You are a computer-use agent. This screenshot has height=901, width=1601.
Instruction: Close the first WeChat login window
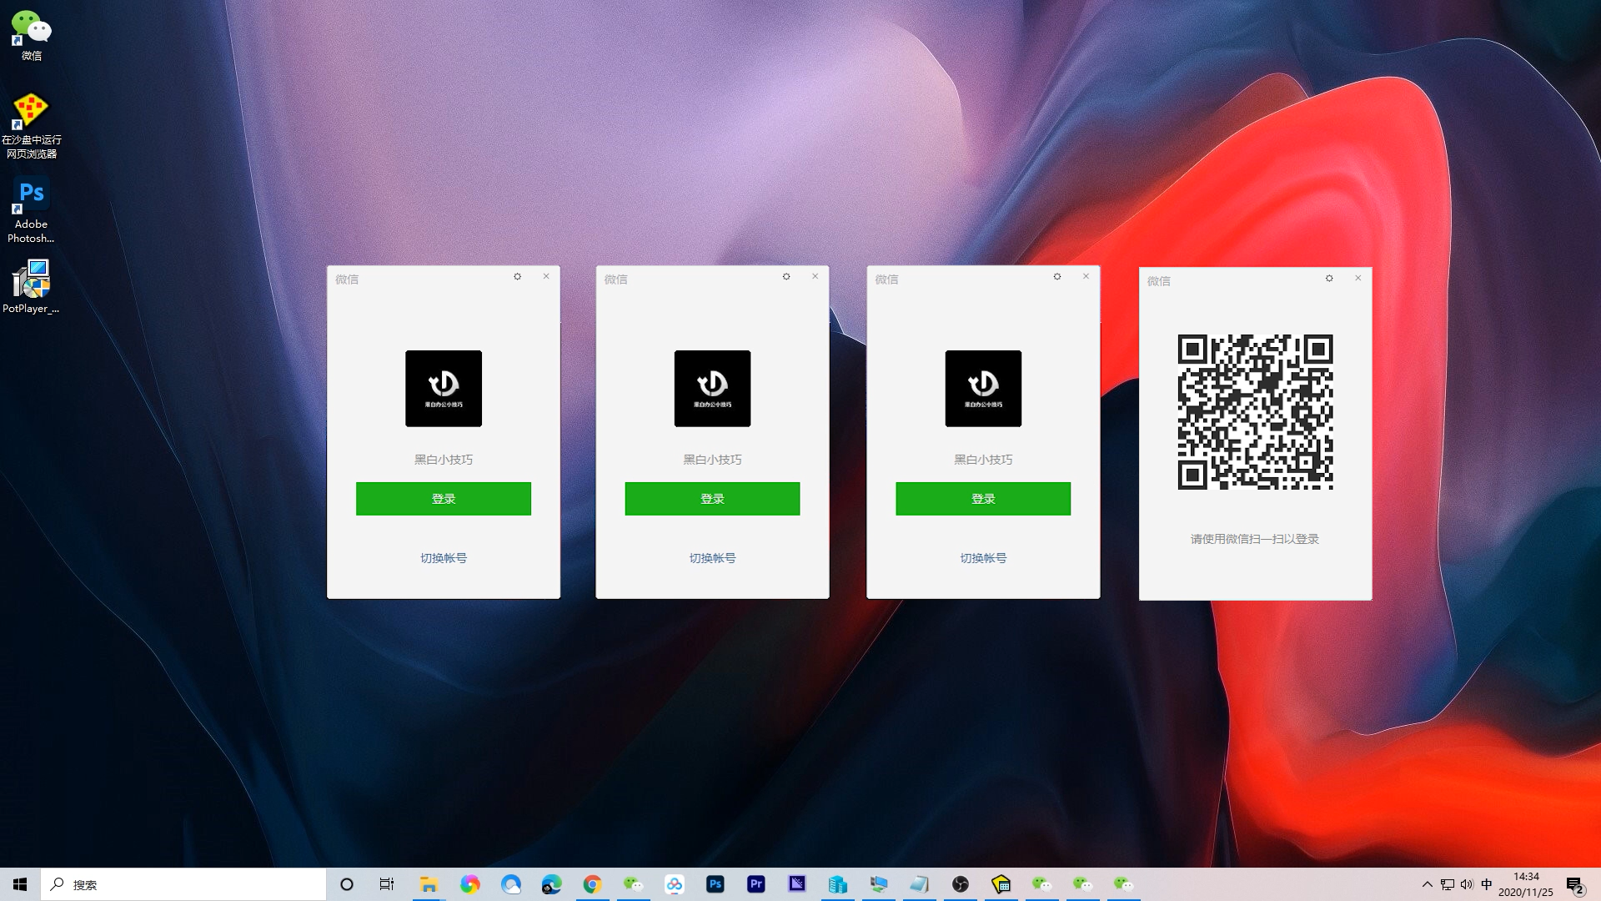[x=546, y=277]
